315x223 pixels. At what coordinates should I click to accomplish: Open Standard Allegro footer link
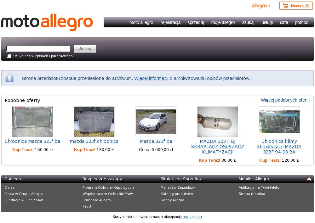pyautogui.click(x=97, y=200)
